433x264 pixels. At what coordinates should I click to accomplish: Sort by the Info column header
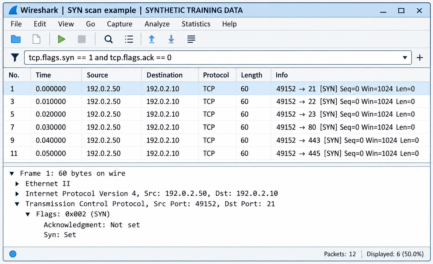(350, 75)
